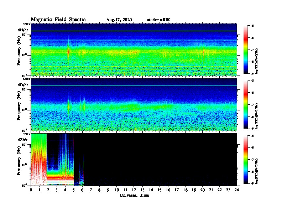
Task: Click the hour 20 tick label on the time axis
Action: tap(202, 190)
